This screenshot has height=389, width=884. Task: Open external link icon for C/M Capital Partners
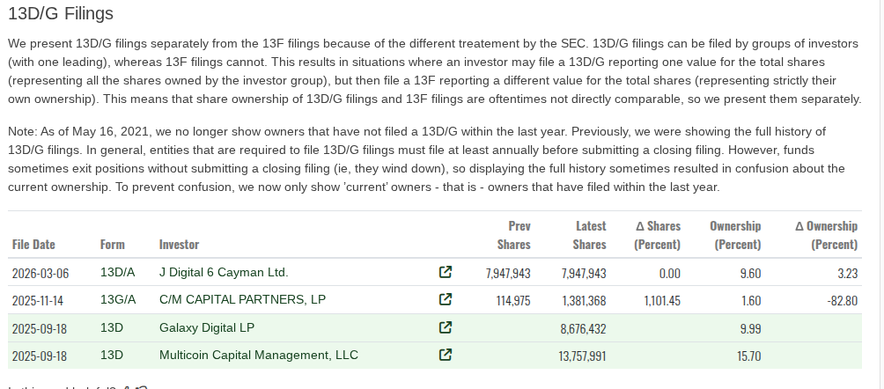pos(446,300)
